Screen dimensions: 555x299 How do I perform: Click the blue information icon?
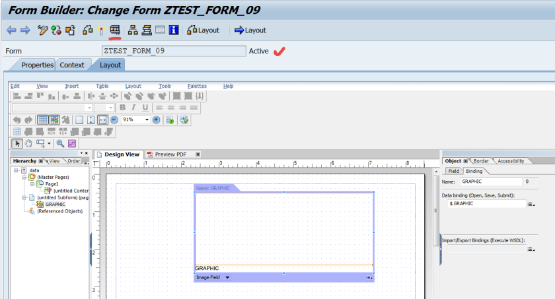174,30
